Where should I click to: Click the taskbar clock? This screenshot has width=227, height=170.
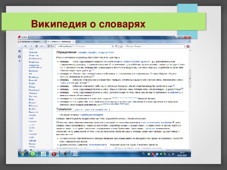[x=182, y=154]
